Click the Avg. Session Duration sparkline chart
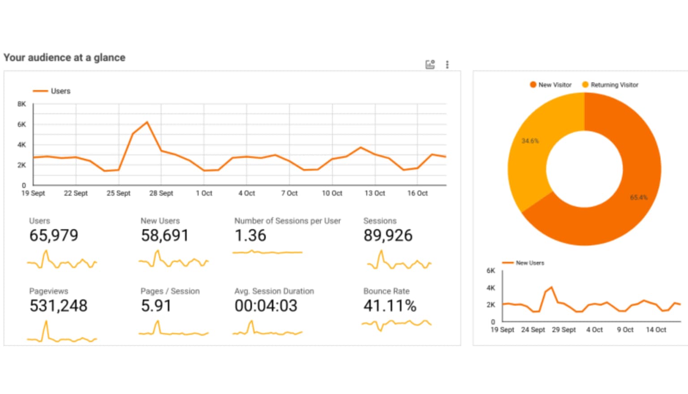This screenshot has height=394, width=688. coord(267,331)
